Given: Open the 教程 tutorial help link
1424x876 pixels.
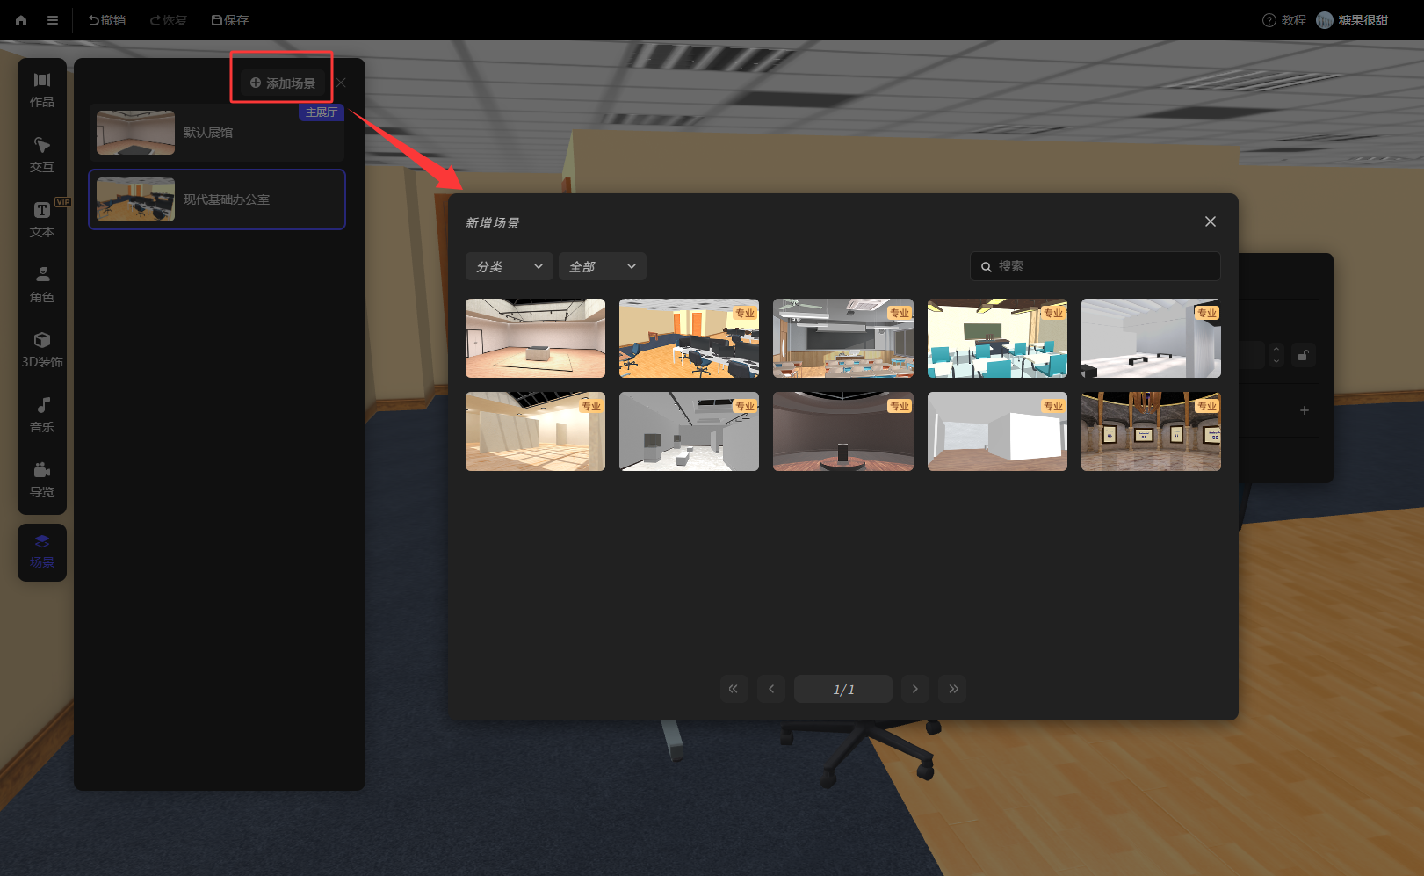Looking at the screenshot, I should click(x=1283, y=20).
